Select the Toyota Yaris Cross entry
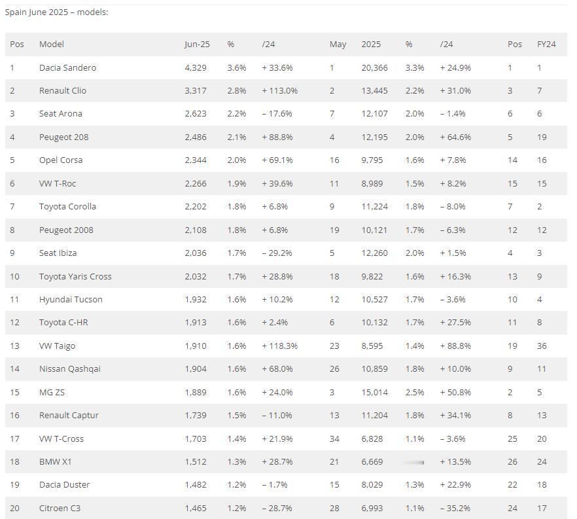This screenshot has height=519, width=577. coord(75,276)
